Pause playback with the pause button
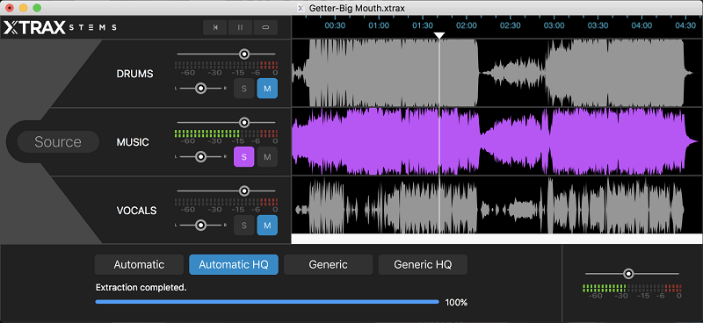The width and height of the screenshot is (703, 323). coord(240,27)
